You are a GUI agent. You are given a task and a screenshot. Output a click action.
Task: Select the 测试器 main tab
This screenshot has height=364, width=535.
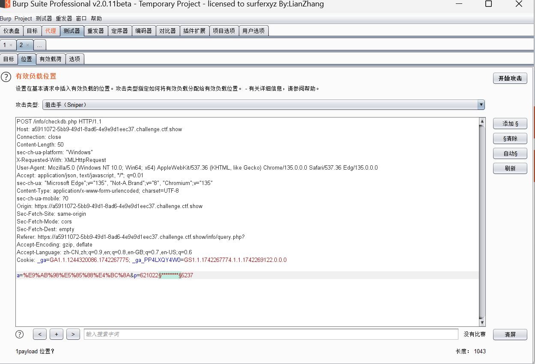coord(71,31)
